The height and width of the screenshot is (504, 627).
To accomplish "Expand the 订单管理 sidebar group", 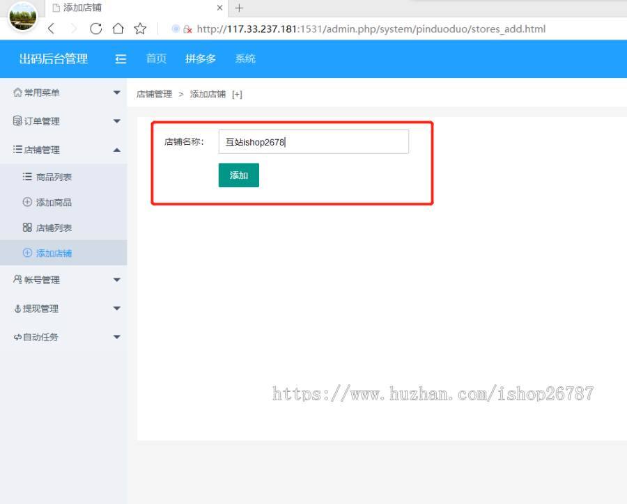I will [x=63, y=121].
